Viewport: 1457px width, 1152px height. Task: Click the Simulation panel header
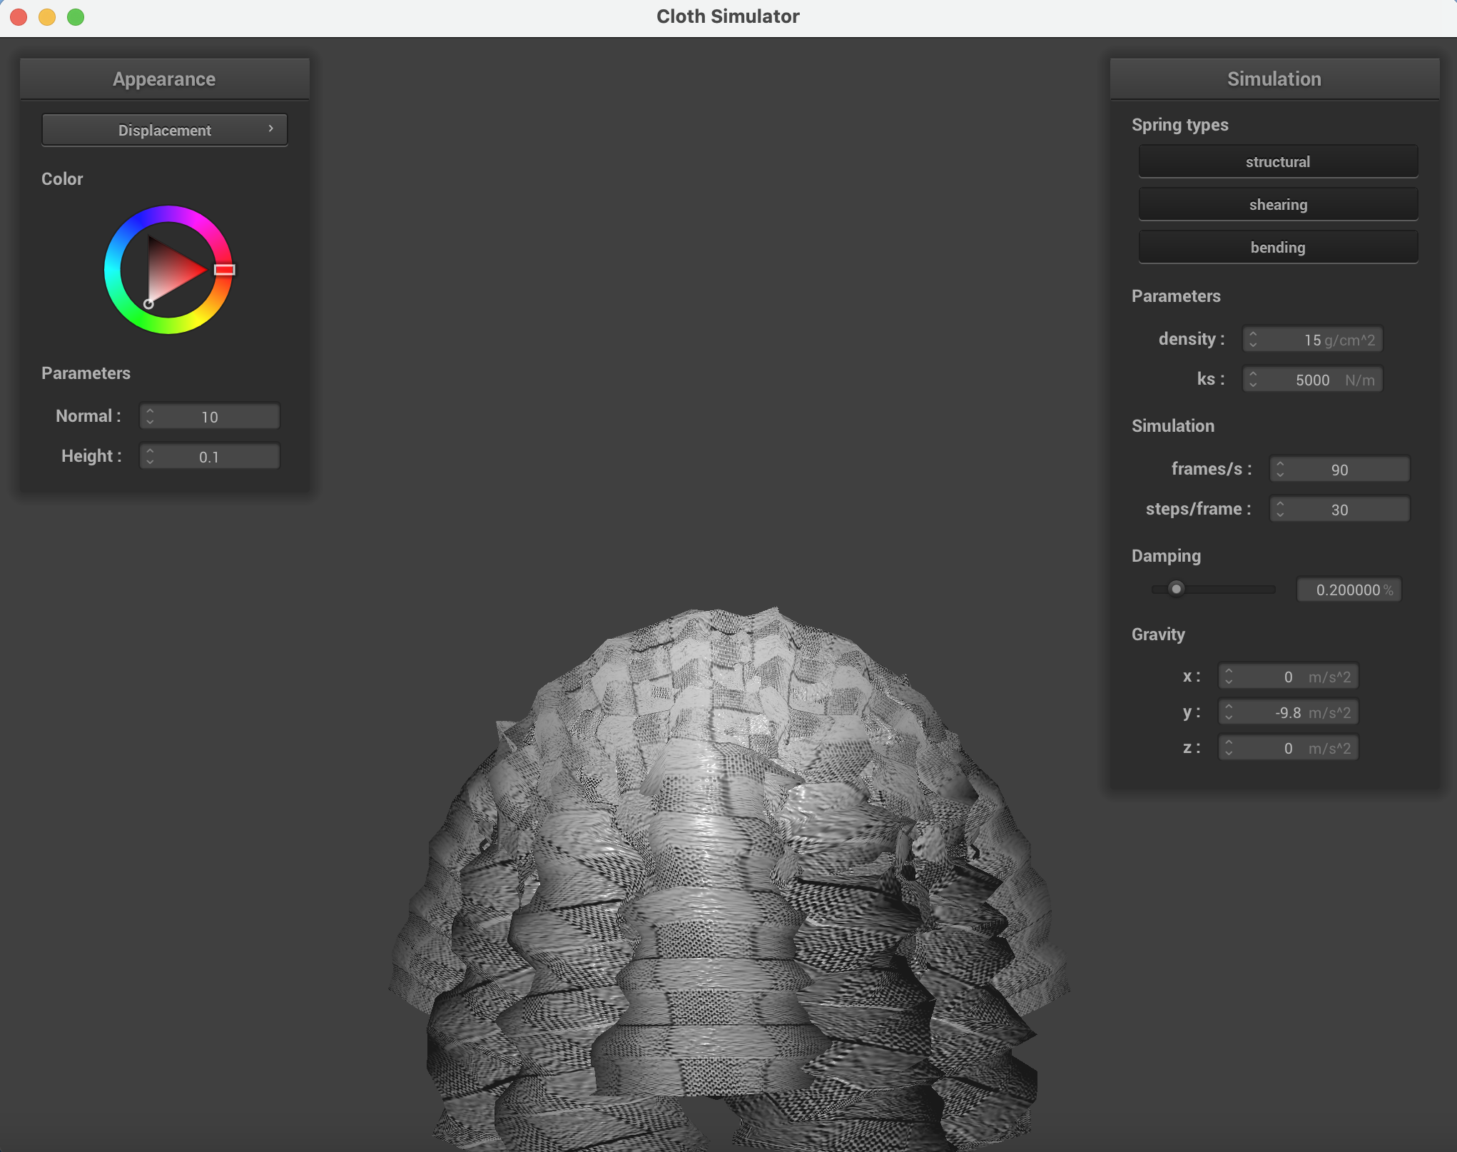click(1274, 79)
